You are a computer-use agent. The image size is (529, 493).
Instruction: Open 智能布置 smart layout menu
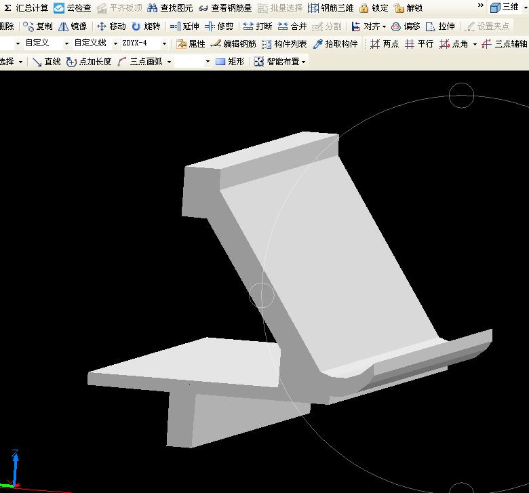coord(279,62)
